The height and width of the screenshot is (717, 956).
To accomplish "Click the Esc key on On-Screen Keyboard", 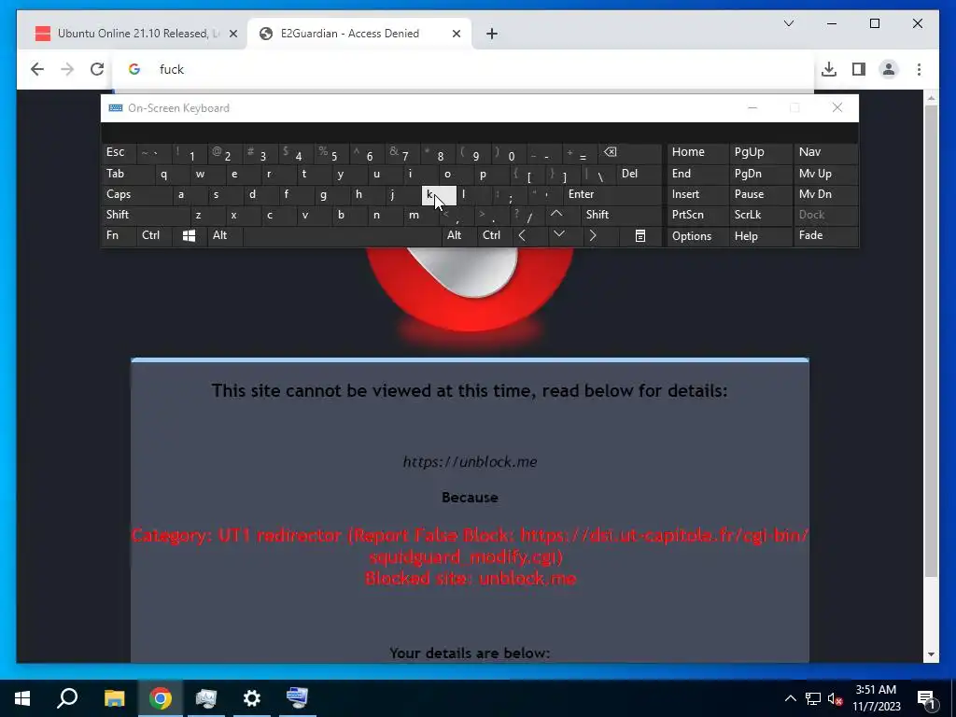I will click(119, 152).
